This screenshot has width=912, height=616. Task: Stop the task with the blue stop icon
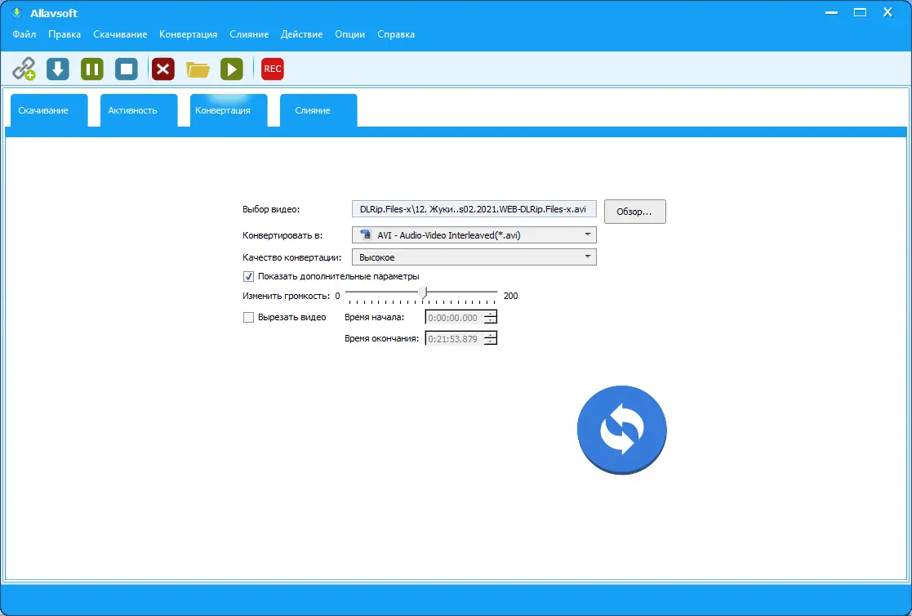[x=127, y=69]
